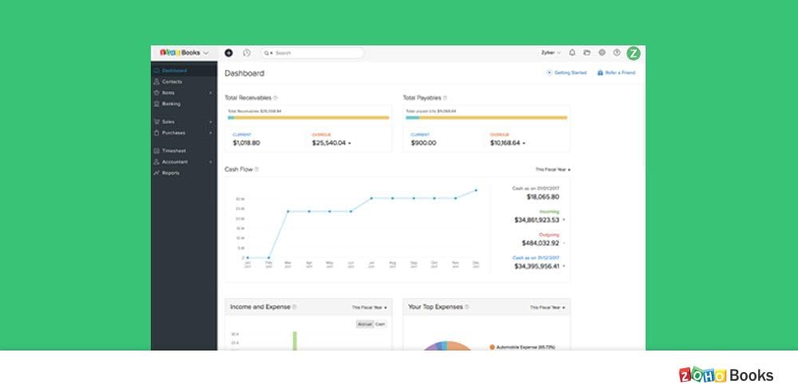Click the Contacts person icon in sidebar
Screen dimensions: 798x384
coord(156,82)
